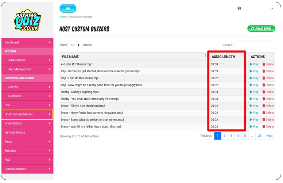Image resolution: width=283 pixels, height=183 pixels.
Task: Play Dobby Laughing.mp3
Action: coord(254,92)
